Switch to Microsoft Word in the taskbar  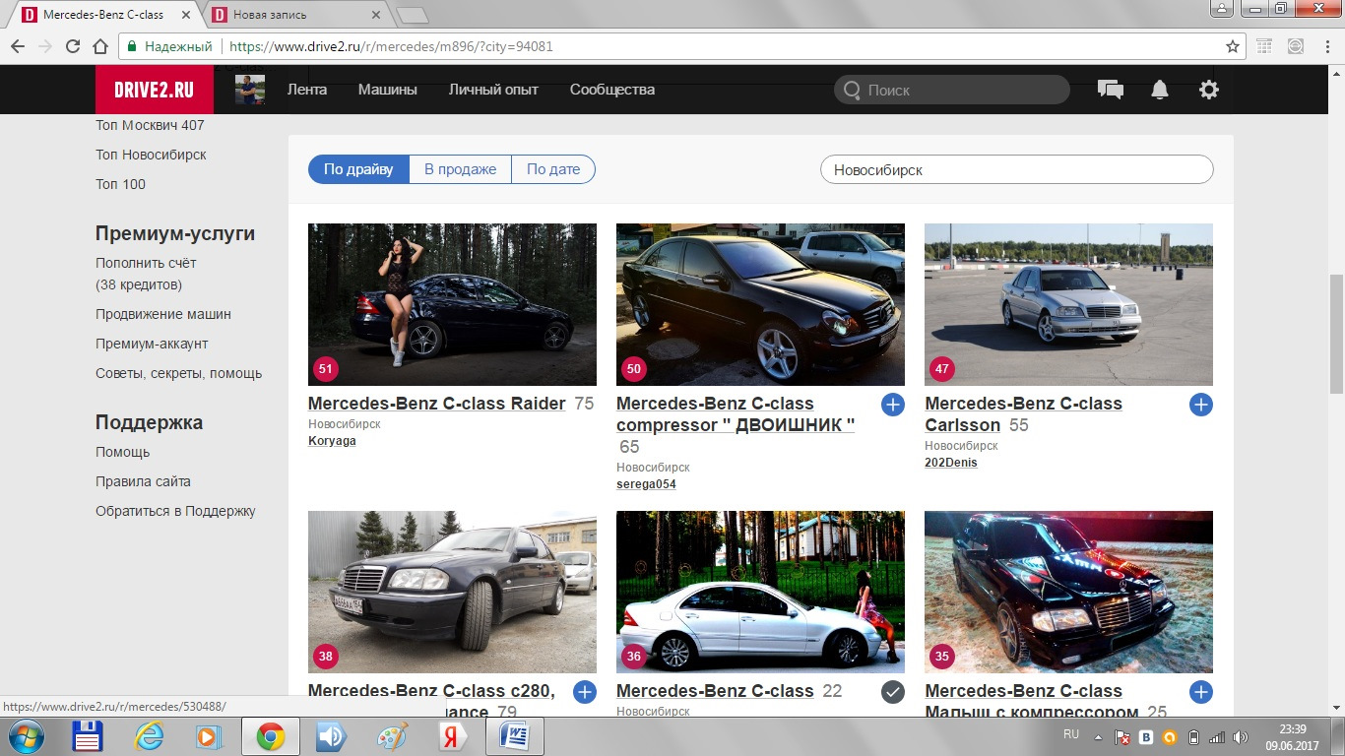(x=514, y=736)
